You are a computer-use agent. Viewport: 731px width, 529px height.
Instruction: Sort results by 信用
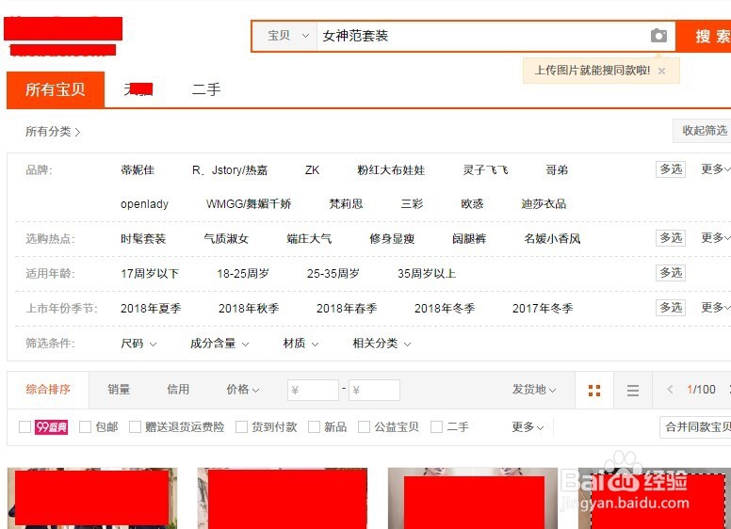coord(178,390)
